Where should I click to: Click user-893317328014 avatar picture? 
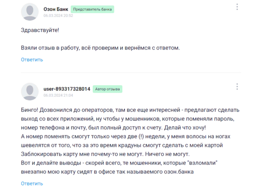30,91
